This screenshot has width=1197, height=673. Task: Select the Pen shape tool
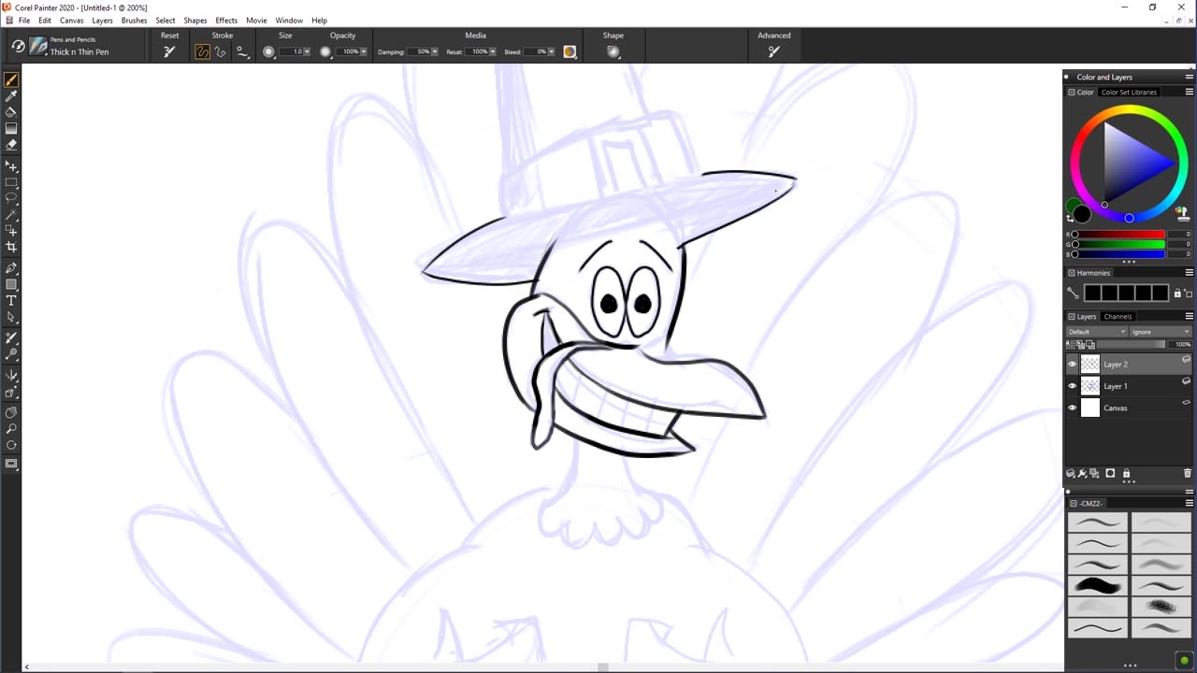(x=11, y=268)
